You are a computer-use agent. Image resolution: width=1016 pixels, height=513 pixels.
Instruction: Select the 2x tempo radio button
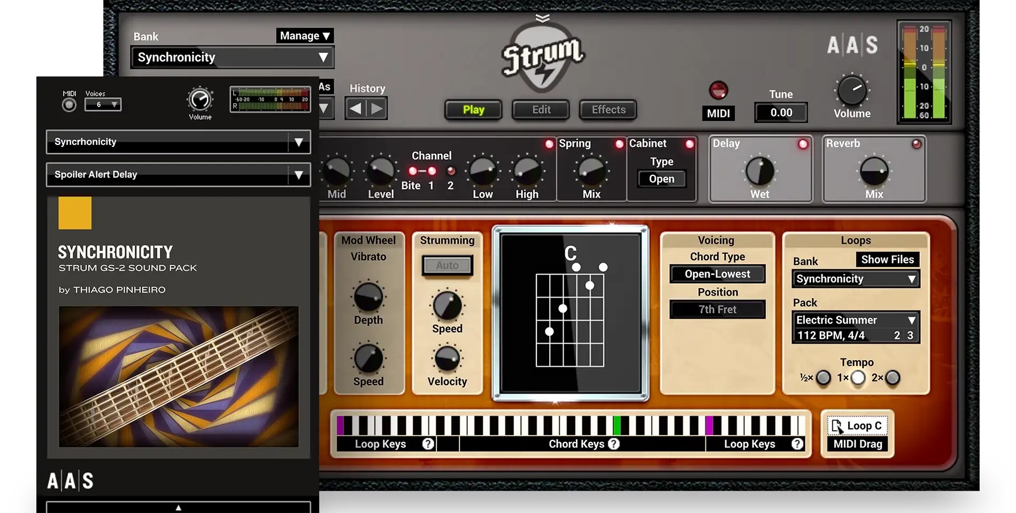click(892, 378)
